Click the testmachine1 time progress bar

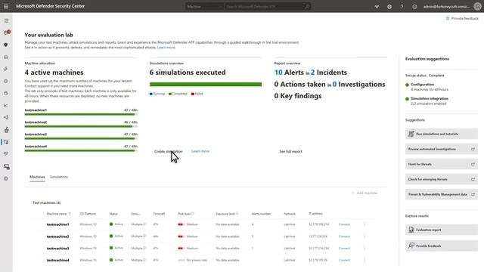[x=81, y=114]
